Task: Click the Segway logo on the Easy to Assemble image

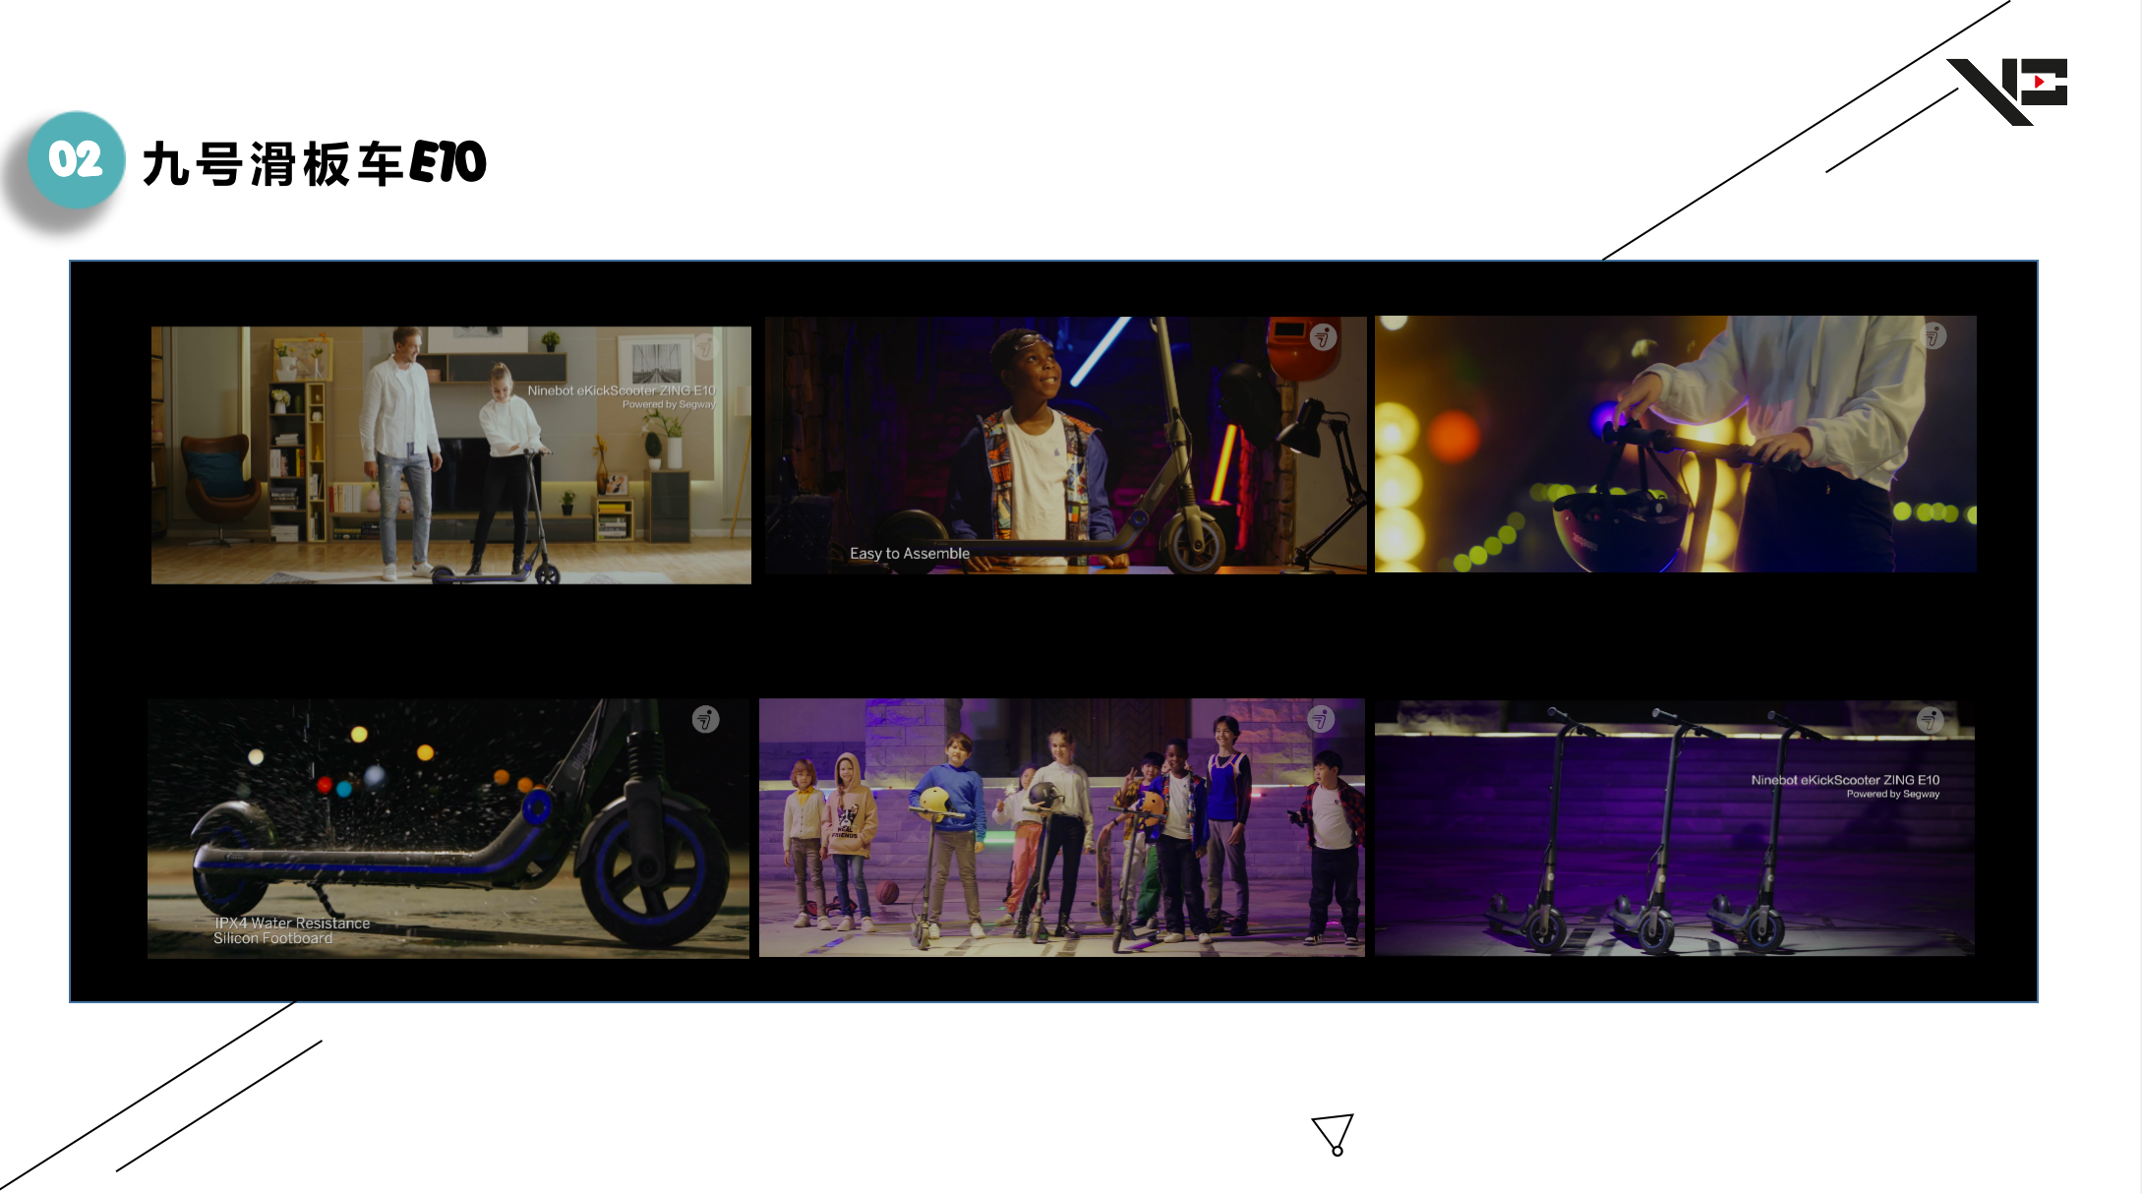Action: (1324, 337)
